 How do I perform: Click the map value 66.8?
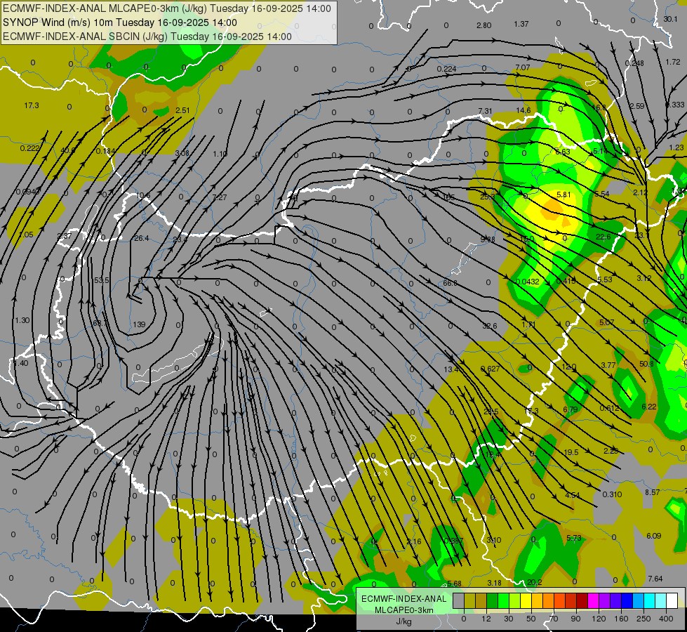coord(450,283)
